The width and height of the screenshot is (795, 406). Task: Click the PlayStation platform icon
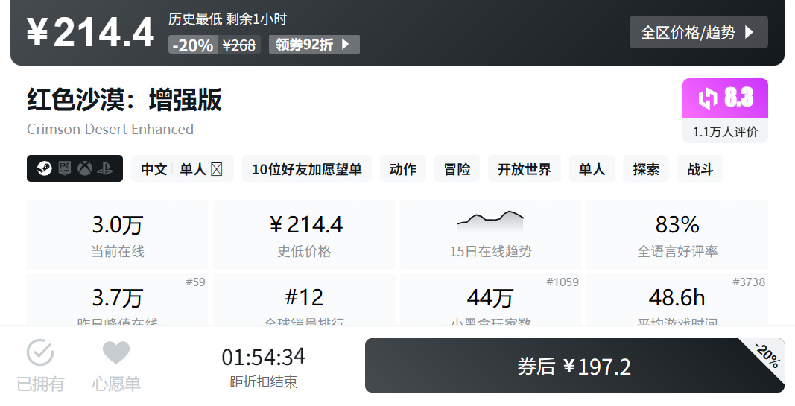(105, 168)
